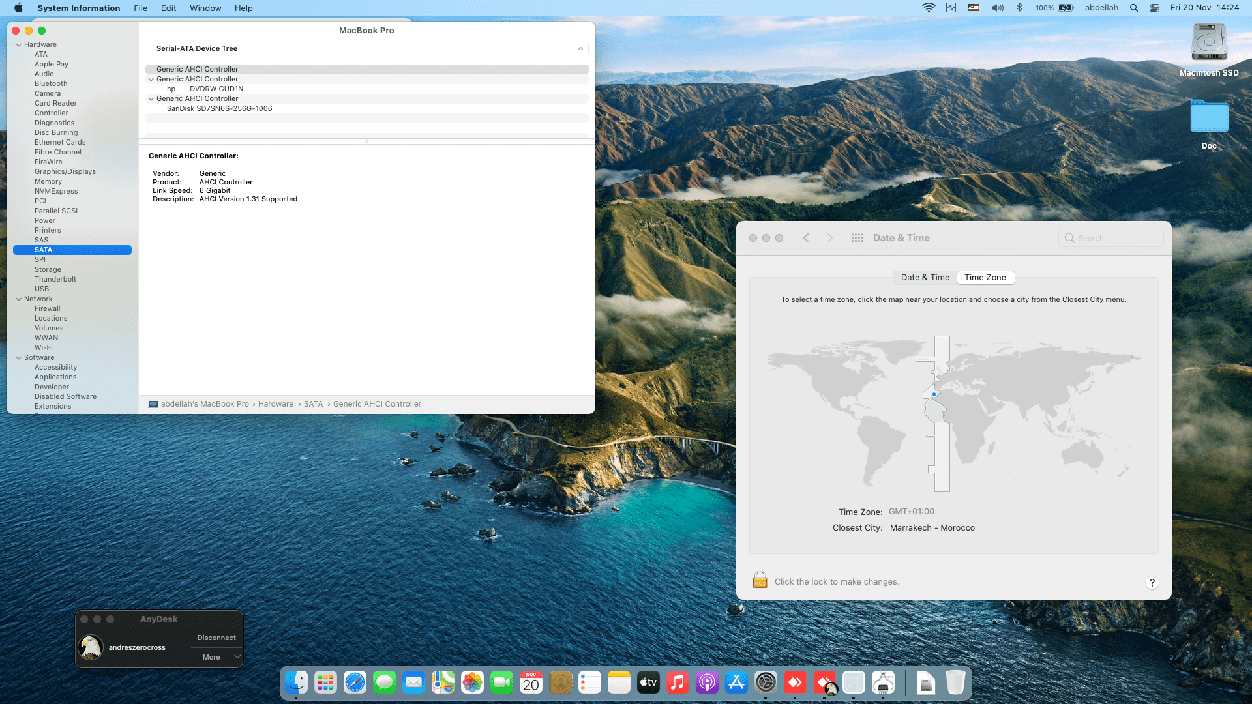Select Graphics/Displays in the sidebar
This screenshot has width=1252, height=704.
click(x=65, y=172)
